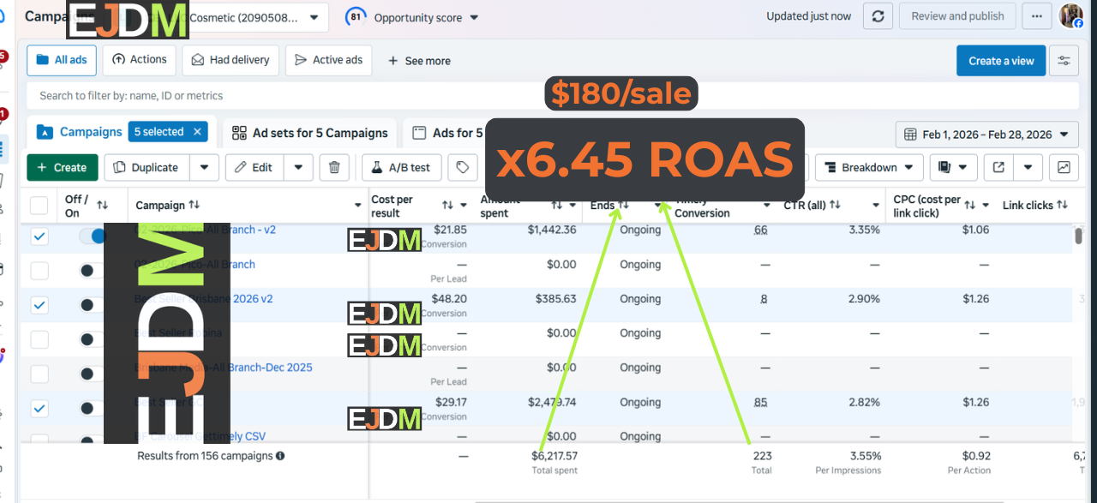The height and width of the screenshot is (503, 1097).
Task: Select the 'Had delivery' filter tab
Action: 230,60
